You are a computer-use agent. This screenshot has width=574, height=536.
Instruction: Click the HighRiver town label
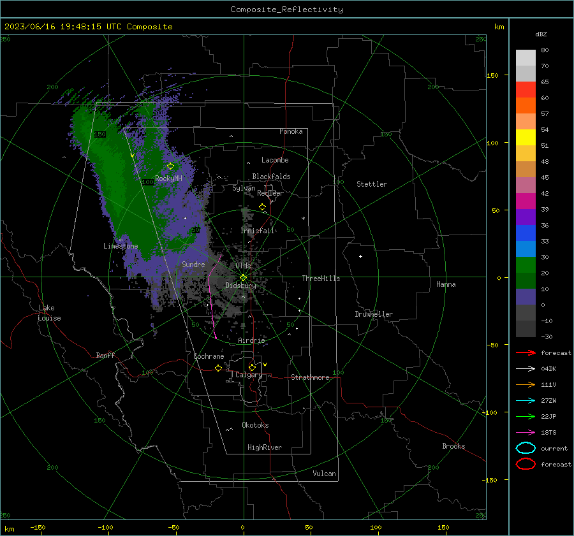[265, 447]
